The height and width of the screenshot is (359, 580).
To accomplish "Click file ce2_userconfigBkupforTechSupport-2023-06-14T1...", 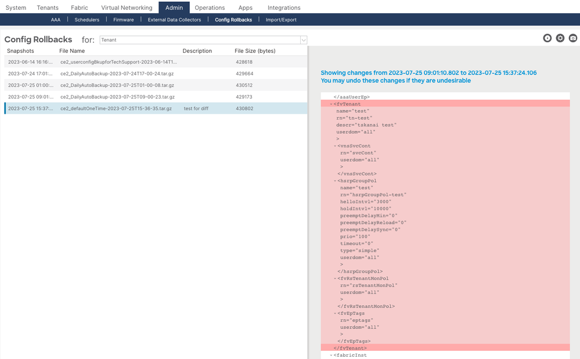I will point(118,62).
